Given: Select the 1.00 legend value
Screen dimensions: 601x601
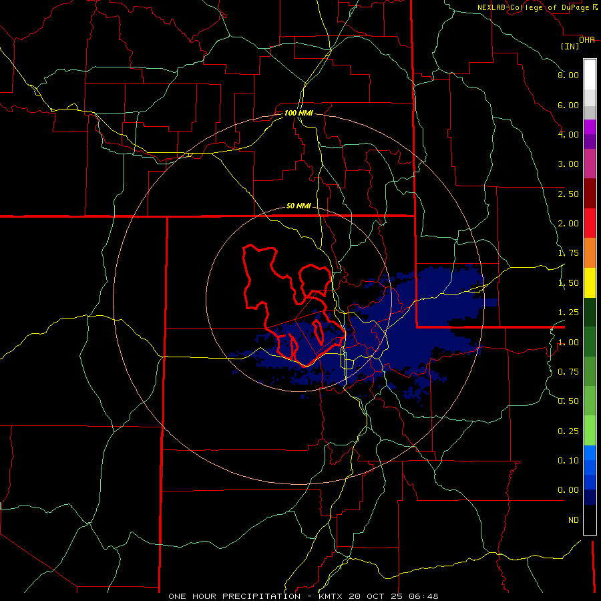Looking at the screenshot, I should coord(568,343).
